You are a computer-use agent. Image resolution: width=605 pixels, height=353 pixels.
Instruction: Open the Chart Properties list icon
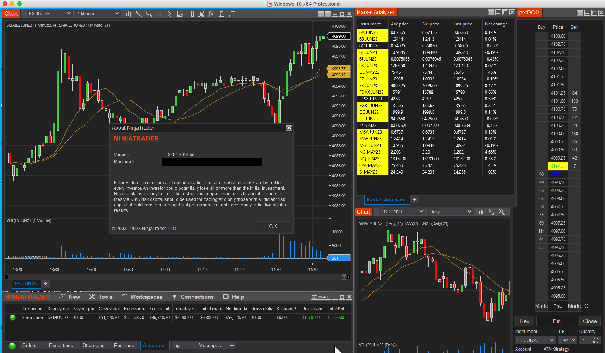click(232, 13)
